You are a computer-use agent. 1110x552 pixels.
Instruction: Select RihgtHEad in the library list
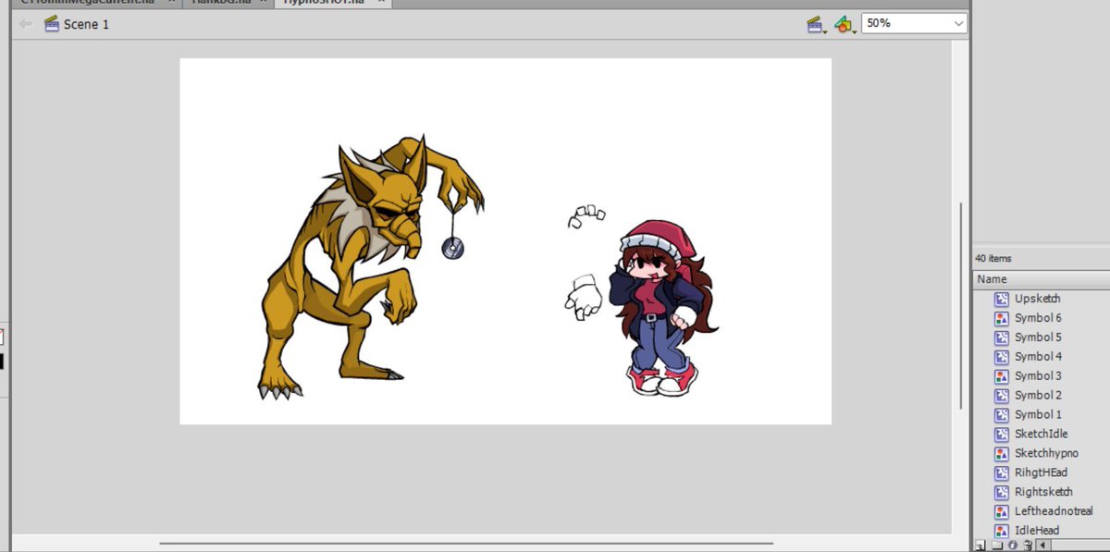pos(1041,473)
